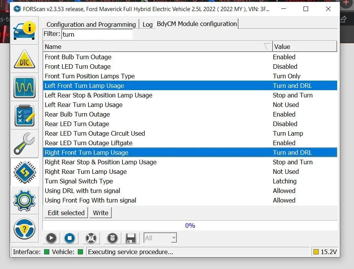Select the Right Front Turn Lamp Usage row
354x269 pixels.
[x=190, y=152]
